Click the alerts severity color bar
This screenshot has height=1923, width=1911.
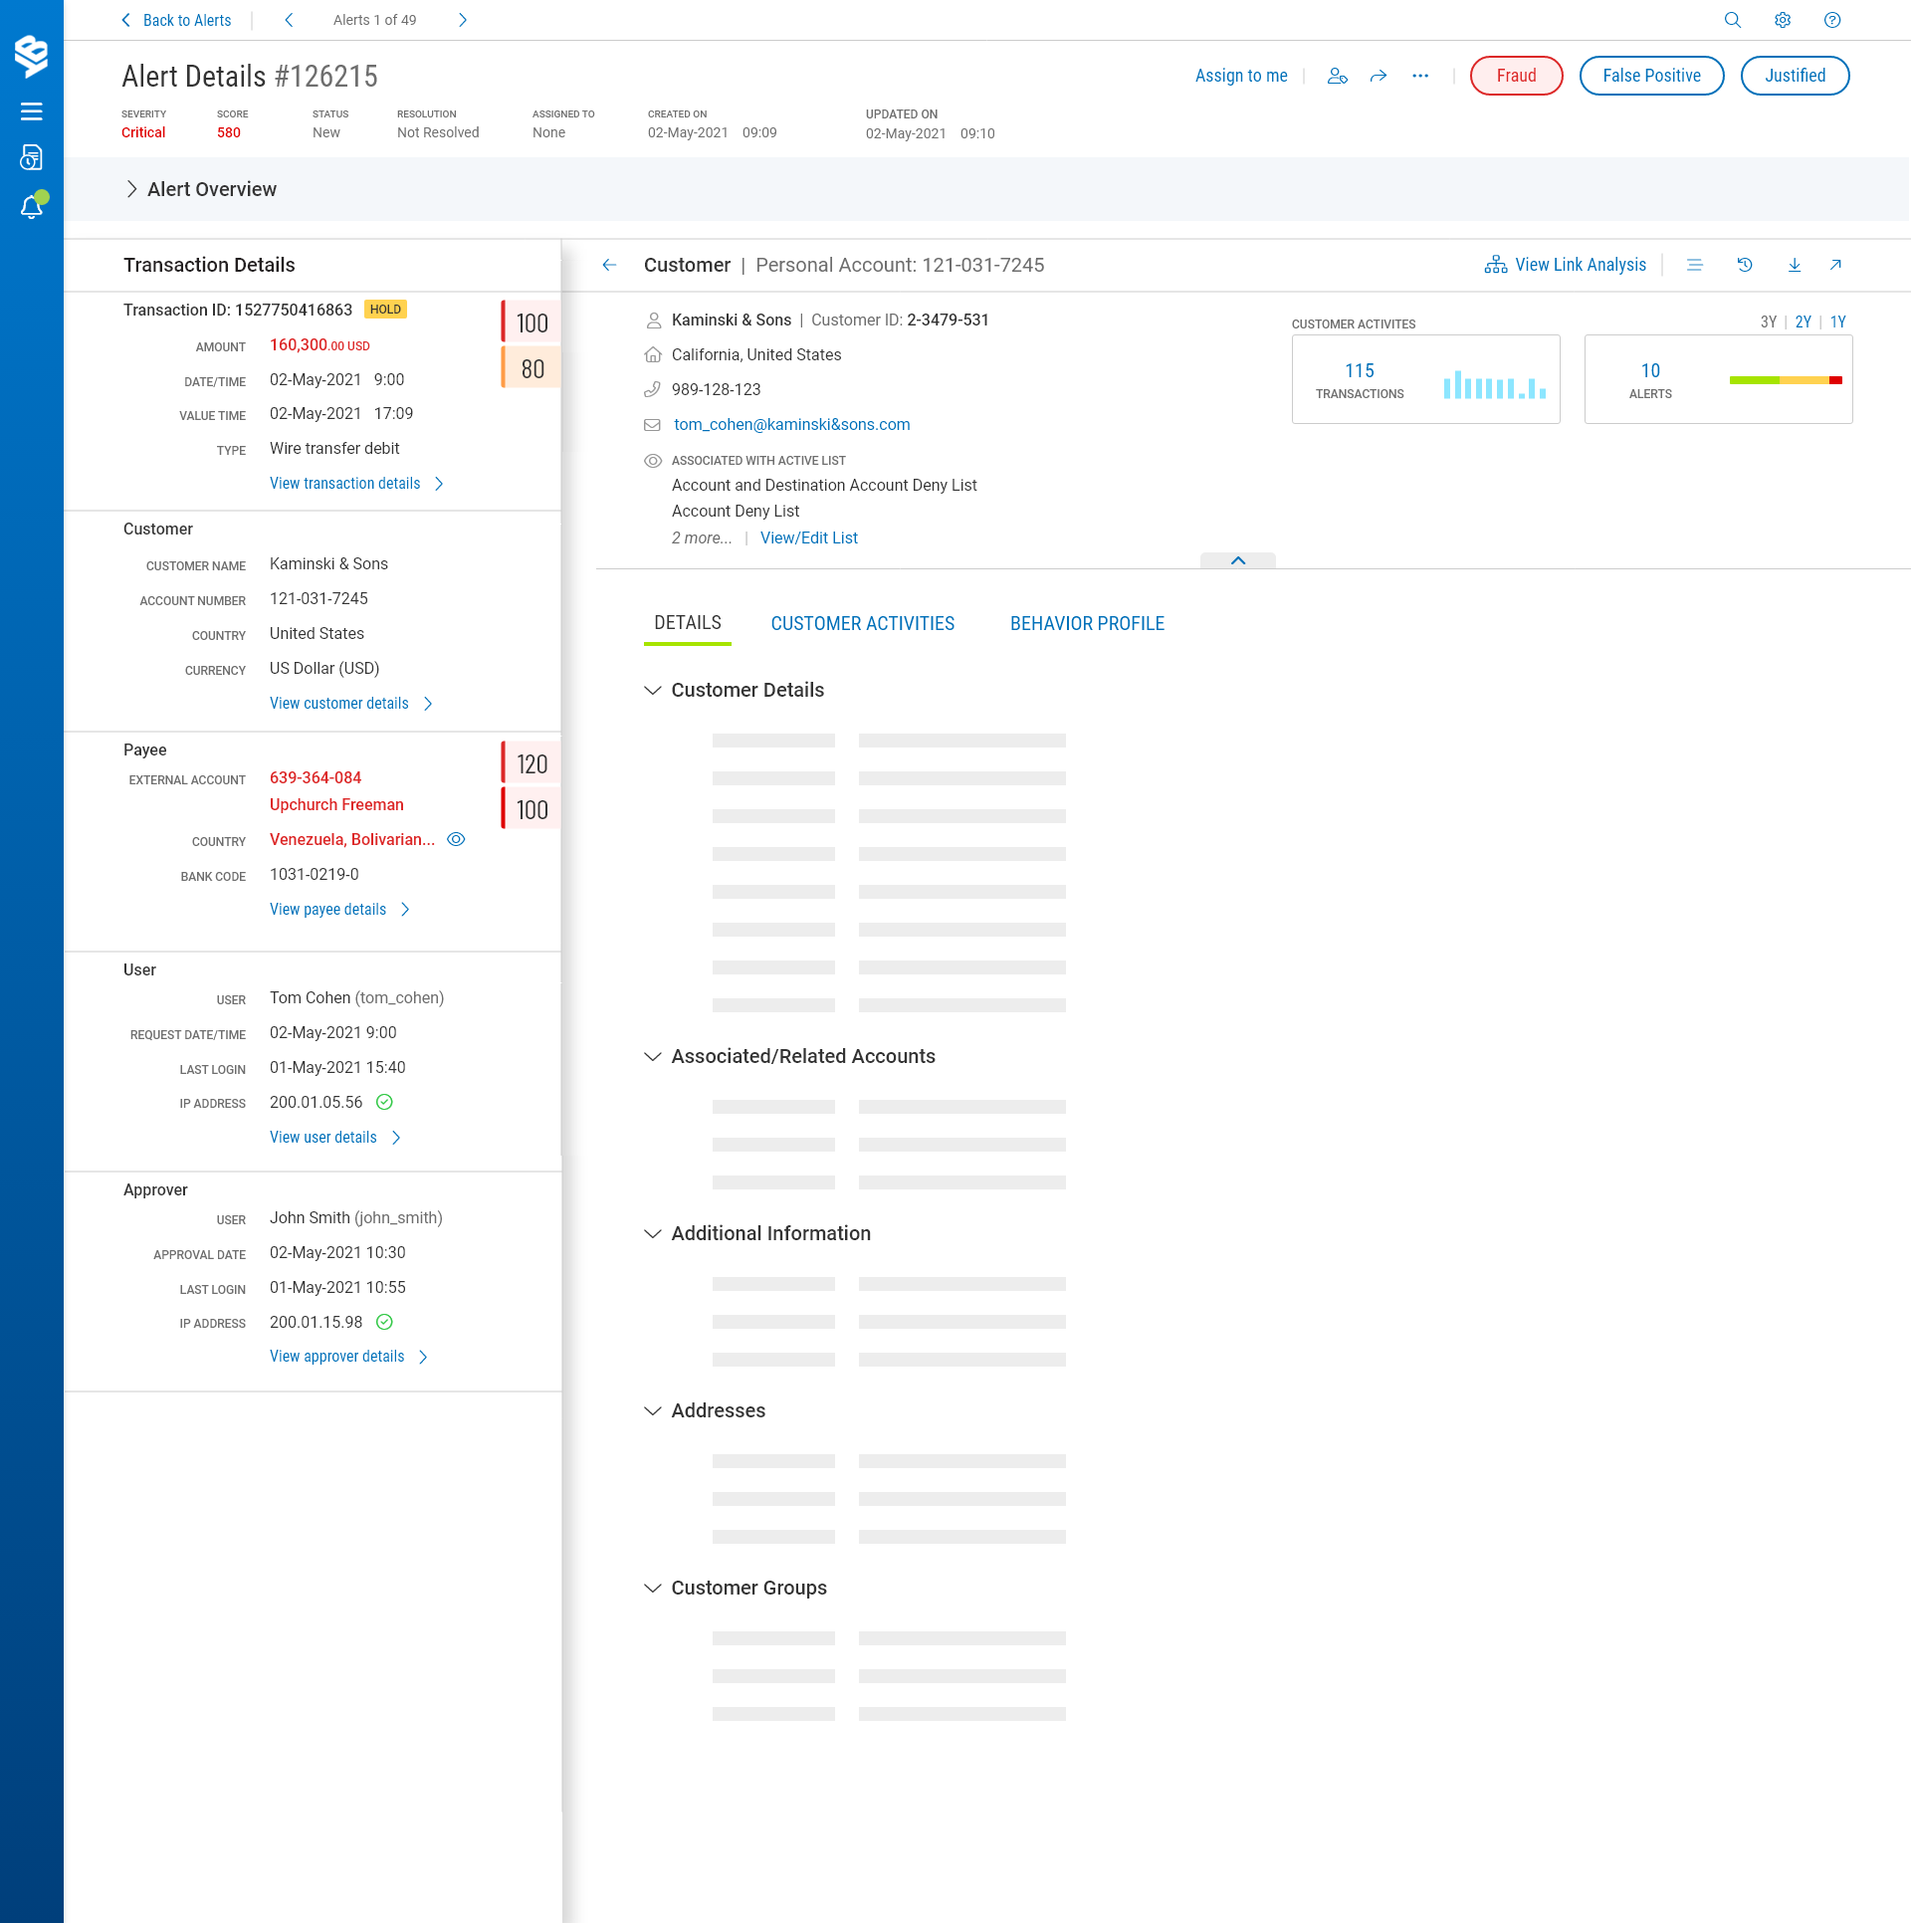[x=1786, y=380]
